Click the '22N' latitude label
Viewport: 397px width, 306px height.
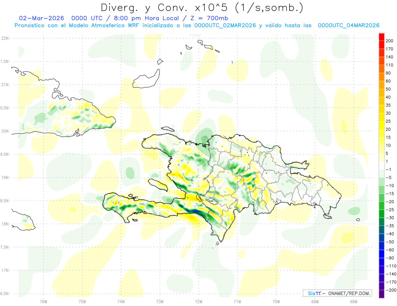[x=5, y=38]
